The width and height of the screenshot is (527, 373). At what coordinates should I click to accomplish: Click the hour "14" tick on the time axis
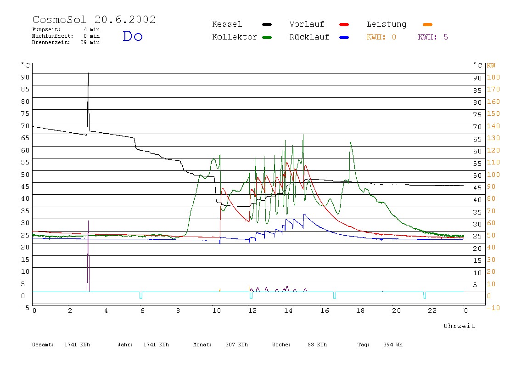(x=288, y=311)
